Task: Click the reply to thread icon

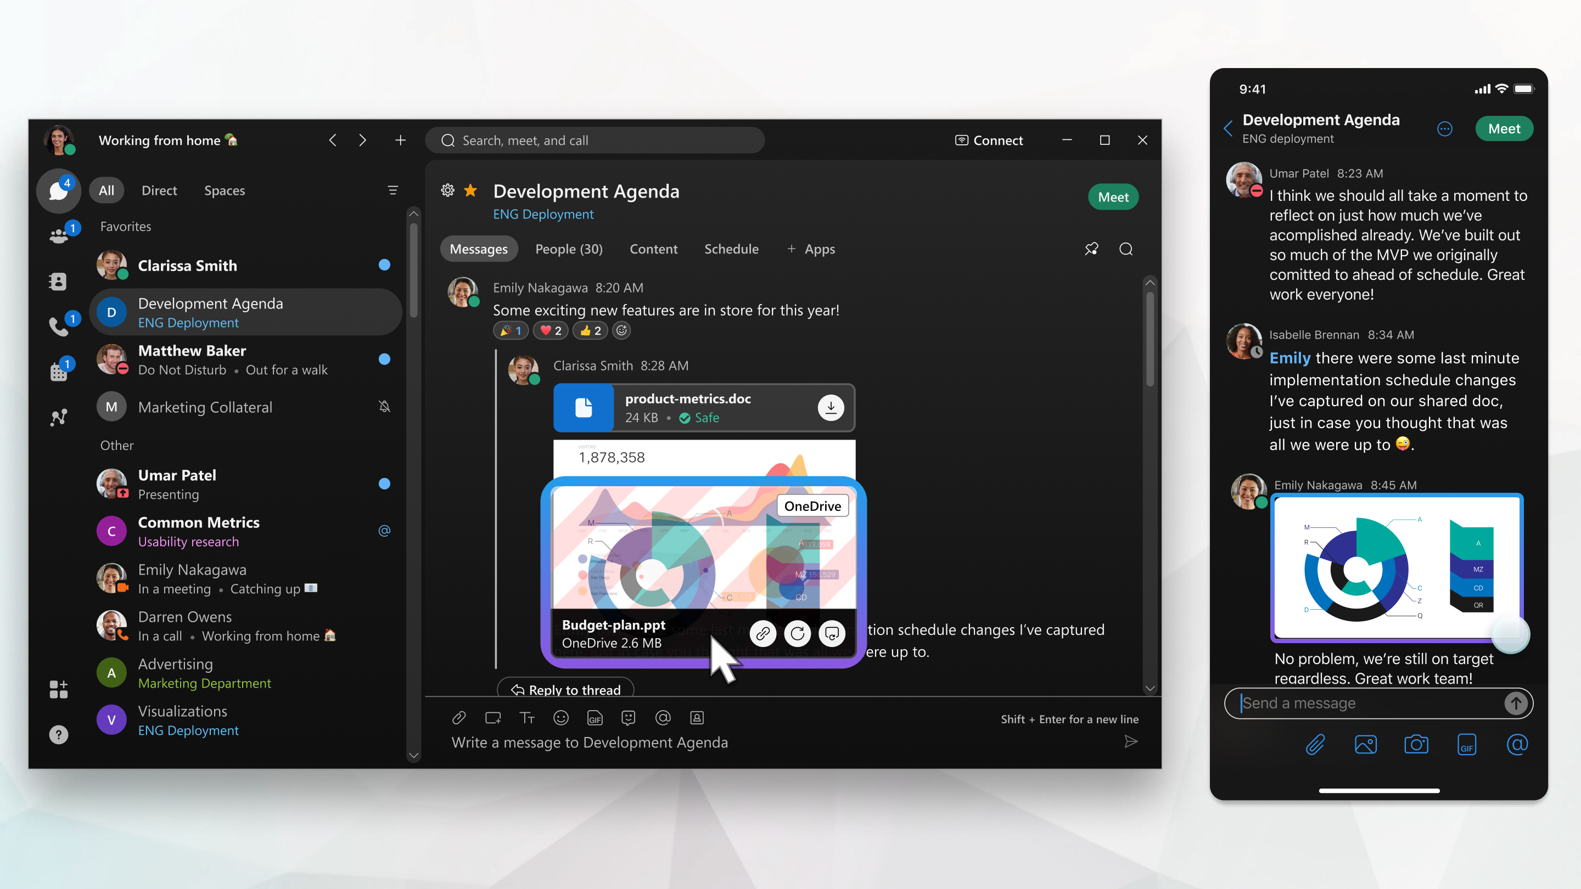Action: pyautogui.click(x=566, y=688)
